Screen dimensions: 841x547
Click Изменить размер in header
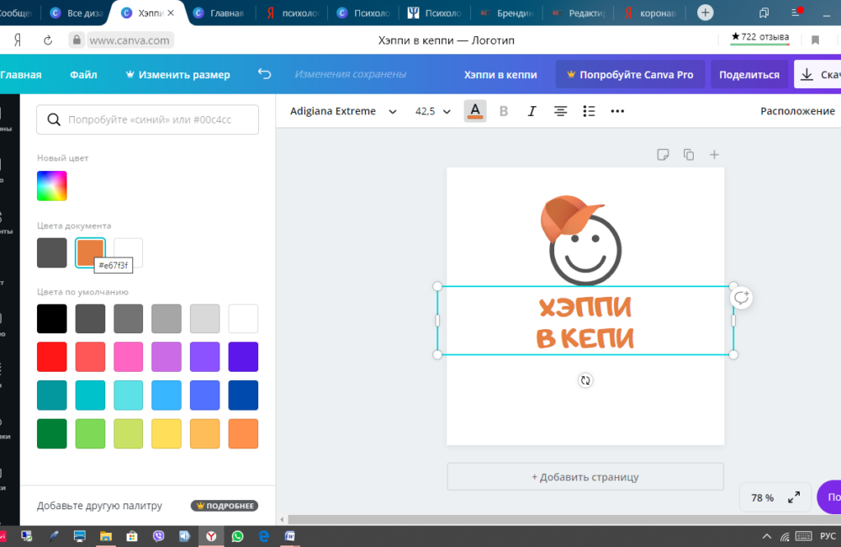[177, 75]
